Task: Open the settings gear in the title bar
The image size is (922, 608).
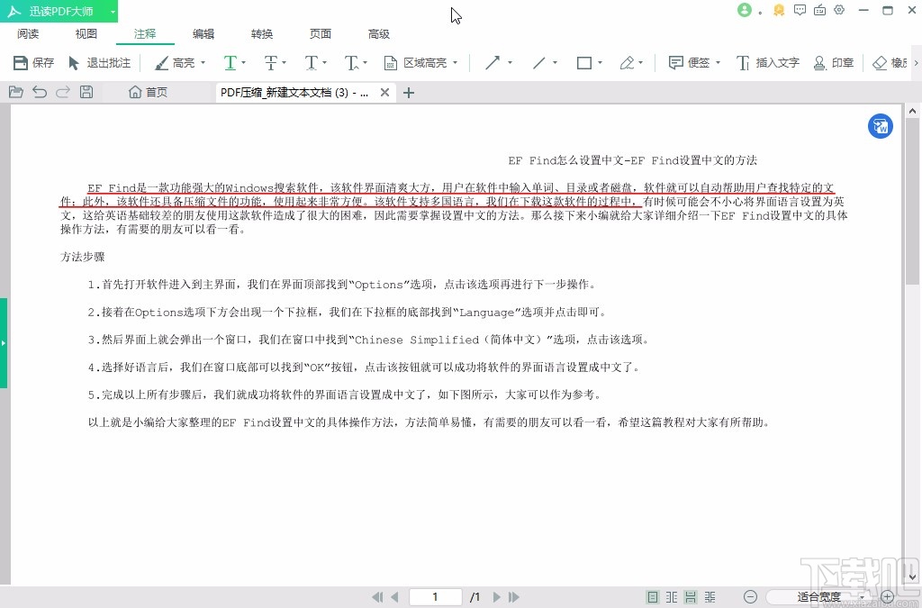Action: click(839, 10)
